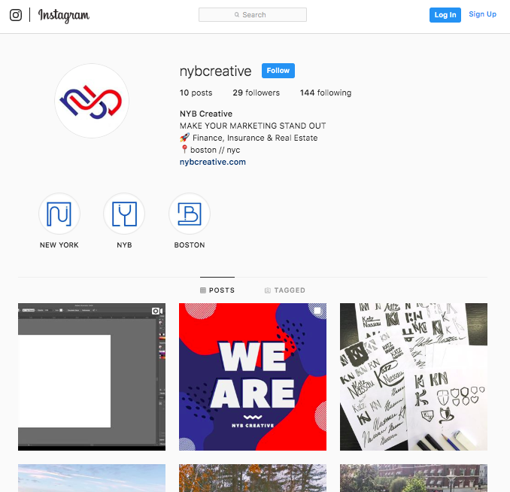Switch to the TAGGED tab
Image resolution: width=510 pixels, height=492 pixels.
click(x=285, y=290)
